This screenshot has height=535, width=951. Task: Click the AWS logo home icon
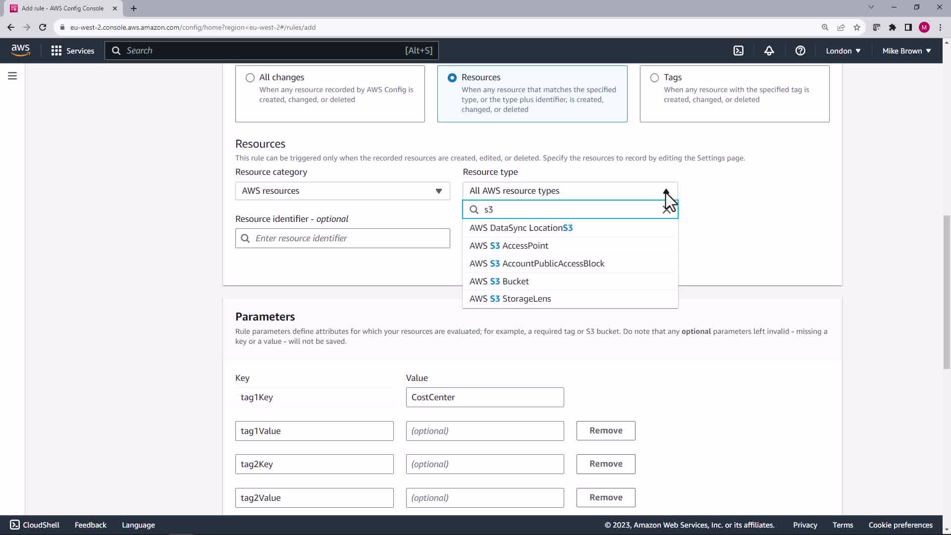(20, 51)
